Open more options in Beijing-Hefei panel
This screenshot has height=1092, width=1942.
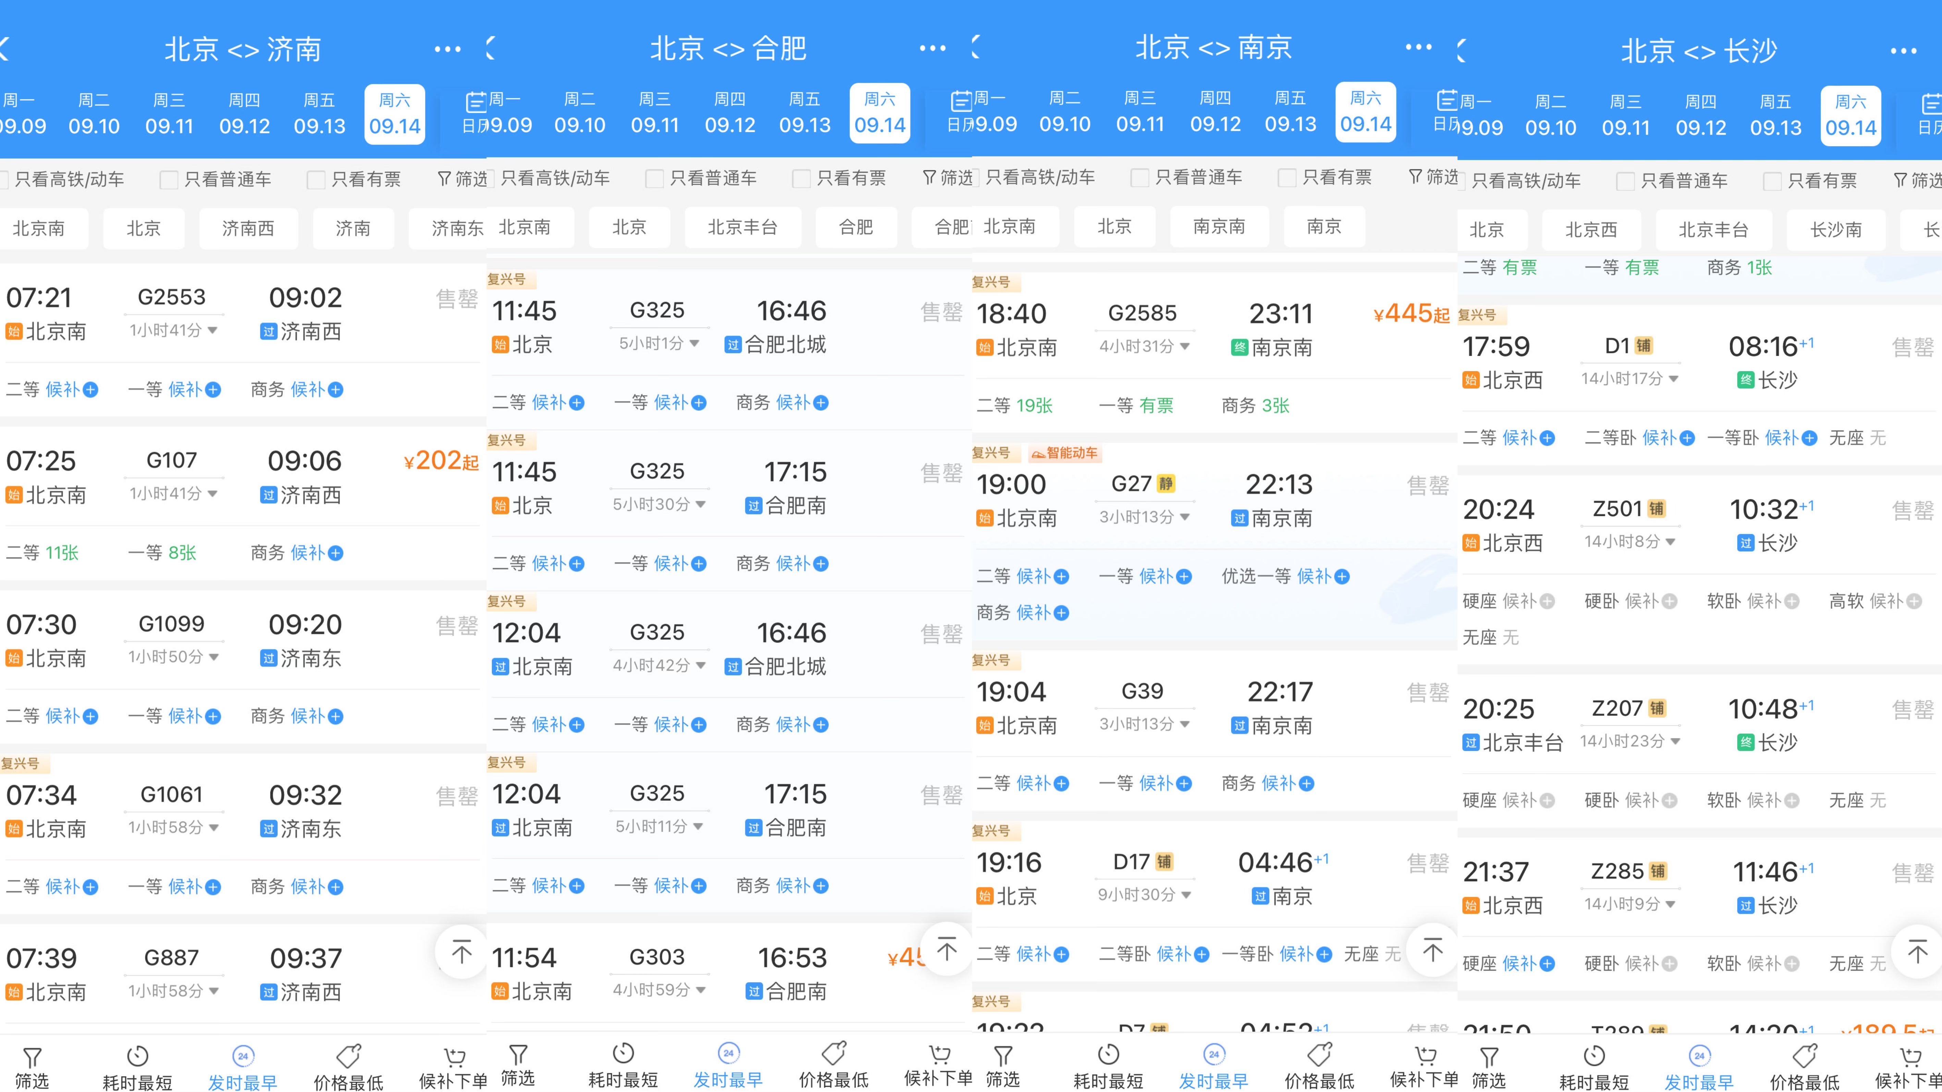tap(932, 48)
